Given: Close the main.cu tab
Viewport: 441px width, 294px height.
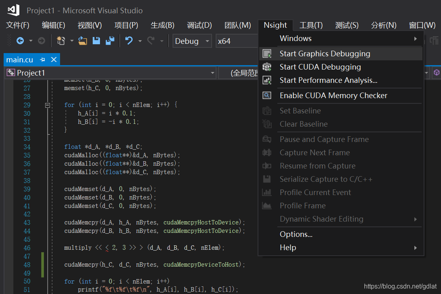Looking at the screenshot, I should (x=54, y=60).
